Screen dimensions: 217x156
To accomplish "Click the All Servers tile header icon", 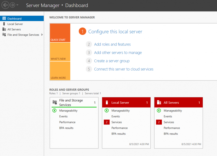I will 159,102.
